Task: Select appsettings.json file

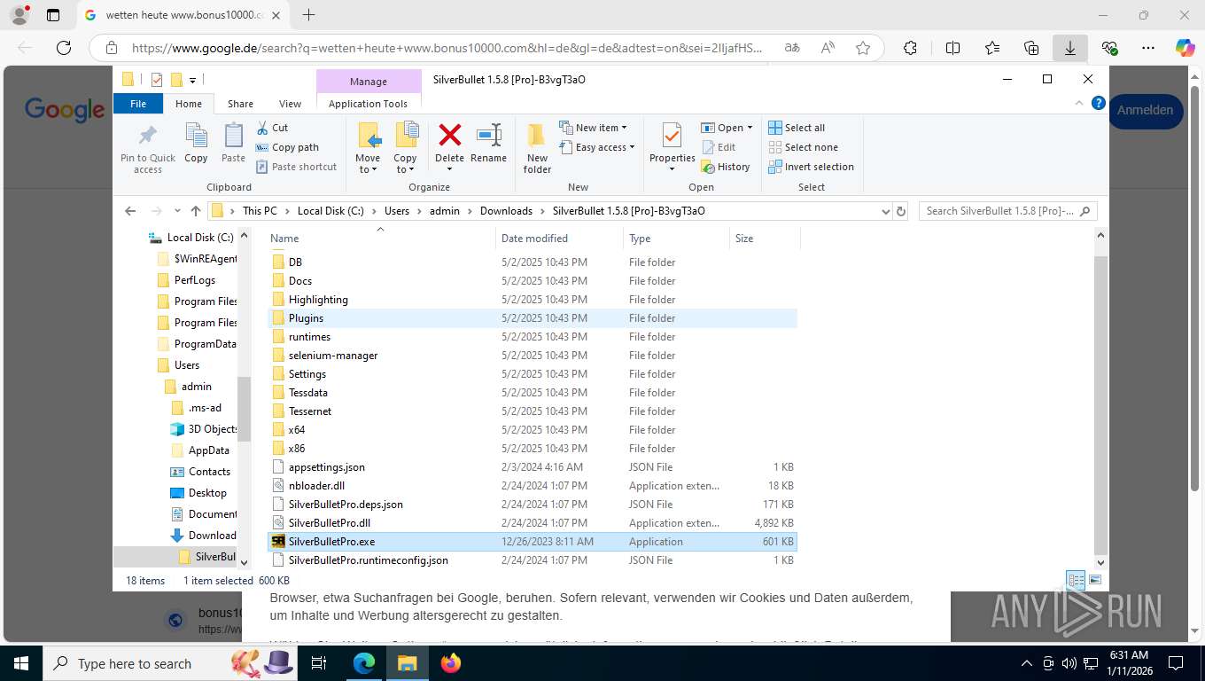Action: 532,467
